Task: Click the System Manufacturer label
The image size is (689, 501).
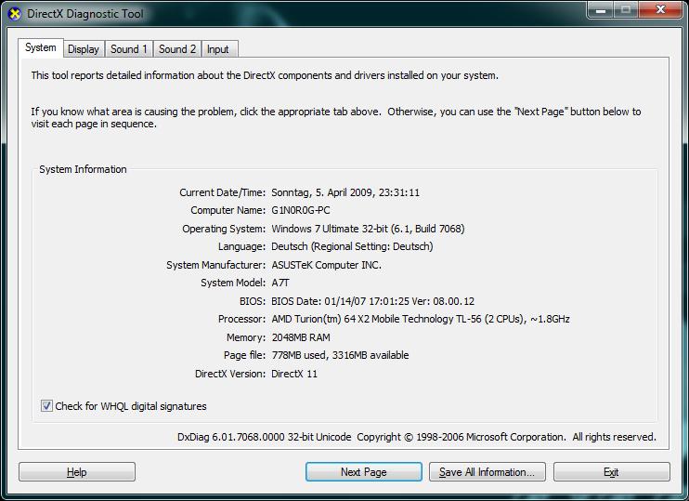Action: [x=215, y=265]
